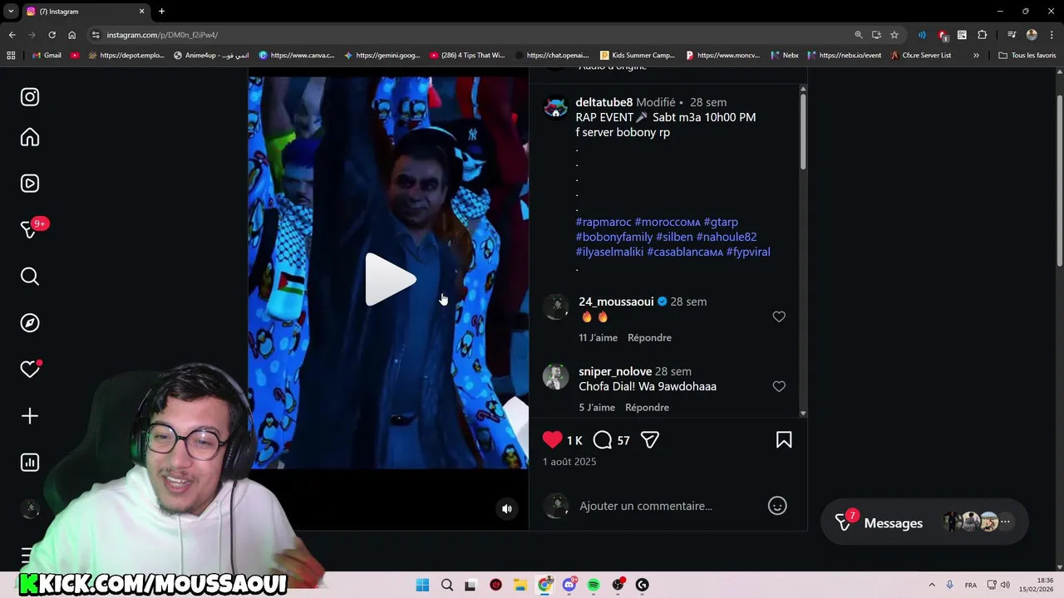This screenshot has width=1064, height=598.
Task: Open browser tab search dropdown
Action: pyautogui.click(x=11, y=11)
